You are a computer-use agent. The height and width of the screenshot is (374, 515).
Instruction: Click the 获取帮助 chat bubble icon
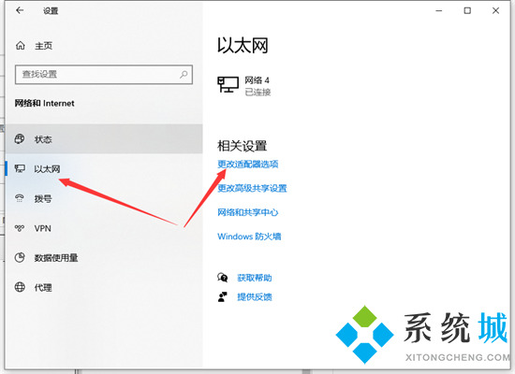(222, 278)
